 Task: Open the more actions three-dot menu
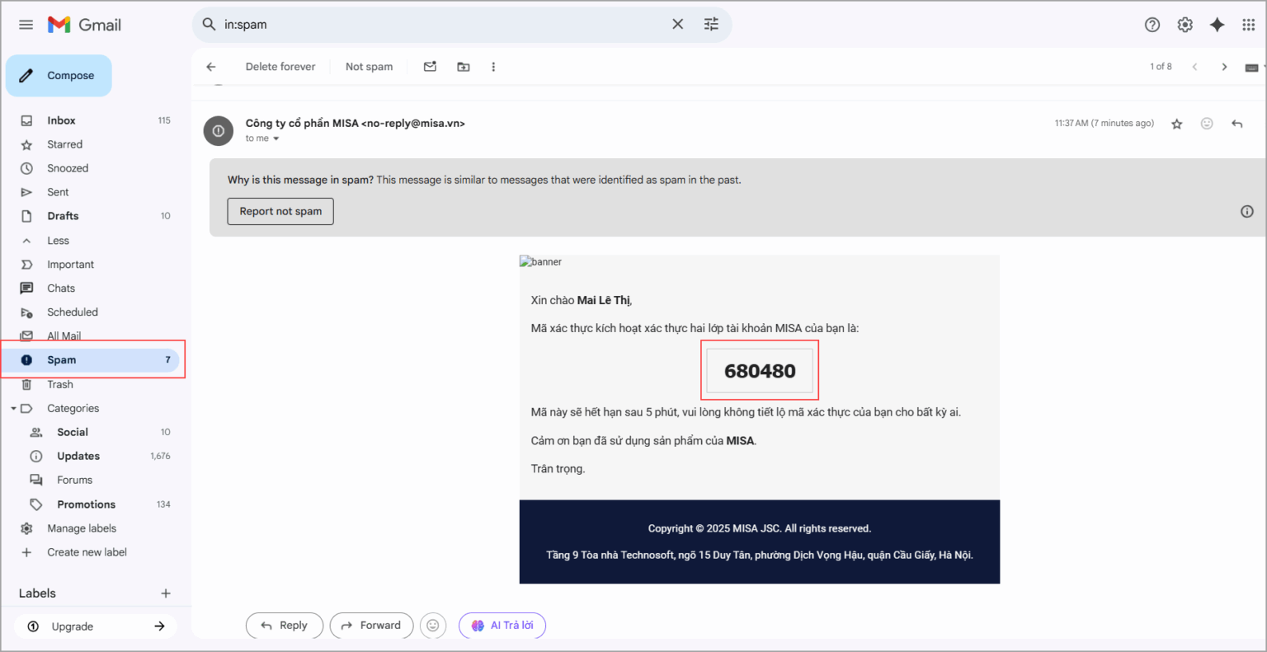click(493, 67)
